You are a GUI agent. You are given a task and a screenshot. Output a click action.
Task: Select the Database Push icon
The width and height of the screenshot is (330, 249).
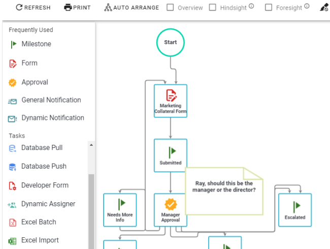coord(12,167)
